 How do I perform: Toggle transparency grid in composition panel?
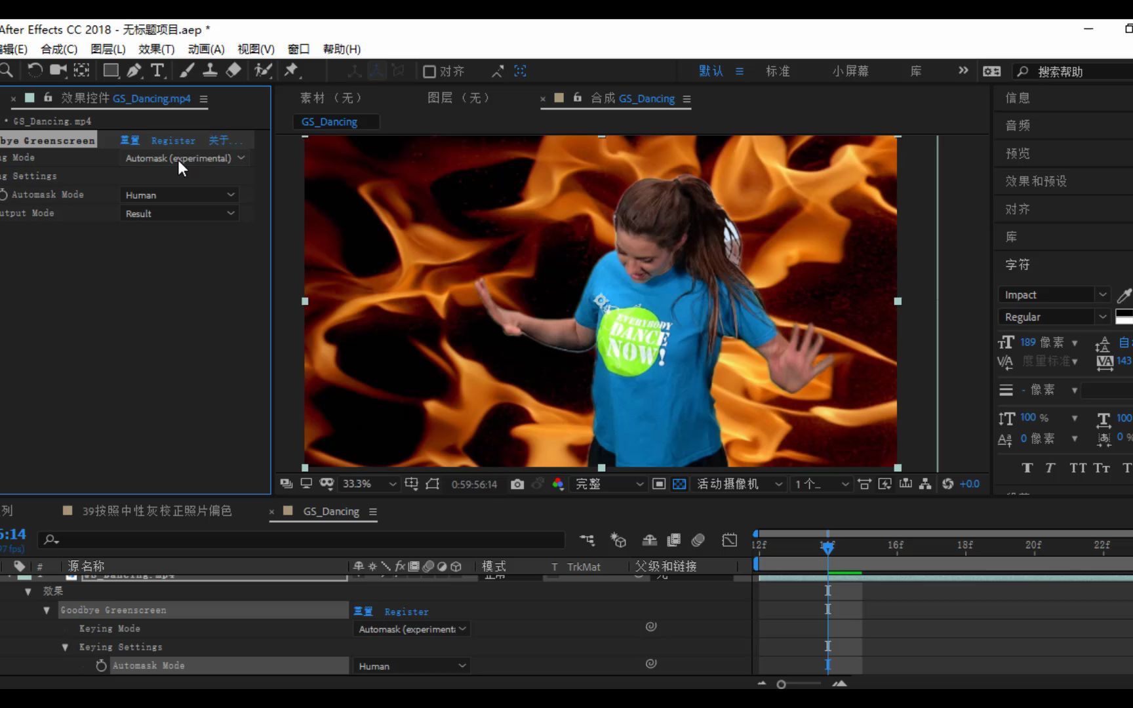(x=679, y=484)
